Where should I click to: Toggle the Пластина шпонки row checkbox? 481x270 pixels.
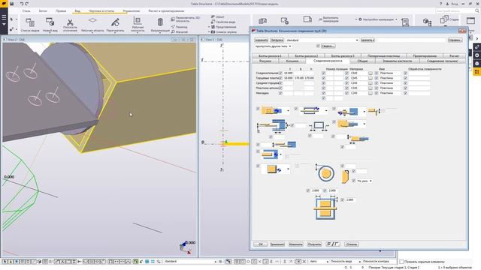pos(280,88)
